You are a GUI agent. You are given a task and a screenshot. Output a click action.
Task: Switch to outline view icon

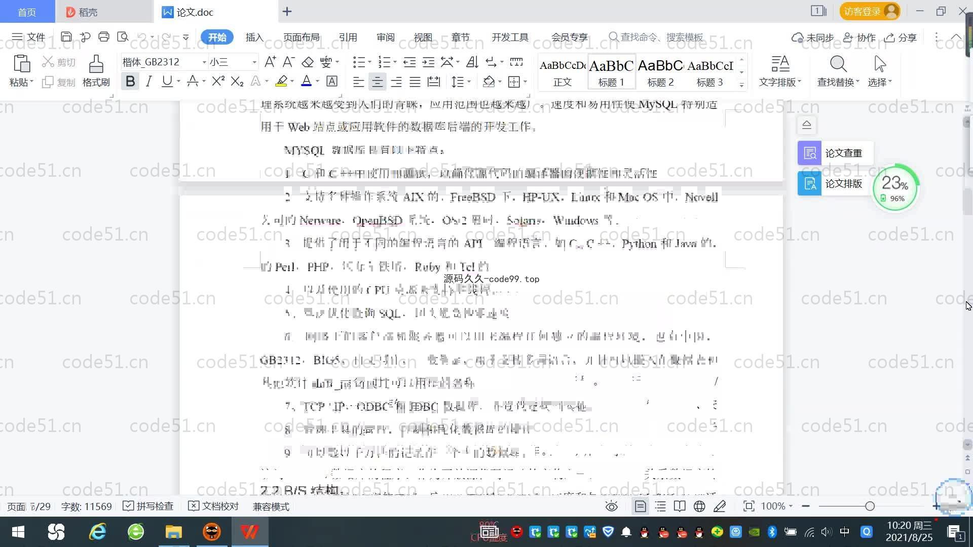pos(660,506)
